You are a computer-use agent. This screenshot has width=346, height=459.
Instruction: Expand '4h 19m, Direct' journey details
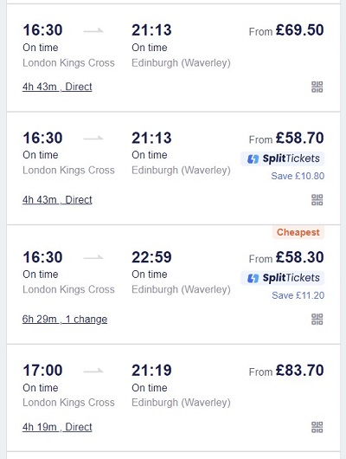pyautogui.click(x=57, y=427)
